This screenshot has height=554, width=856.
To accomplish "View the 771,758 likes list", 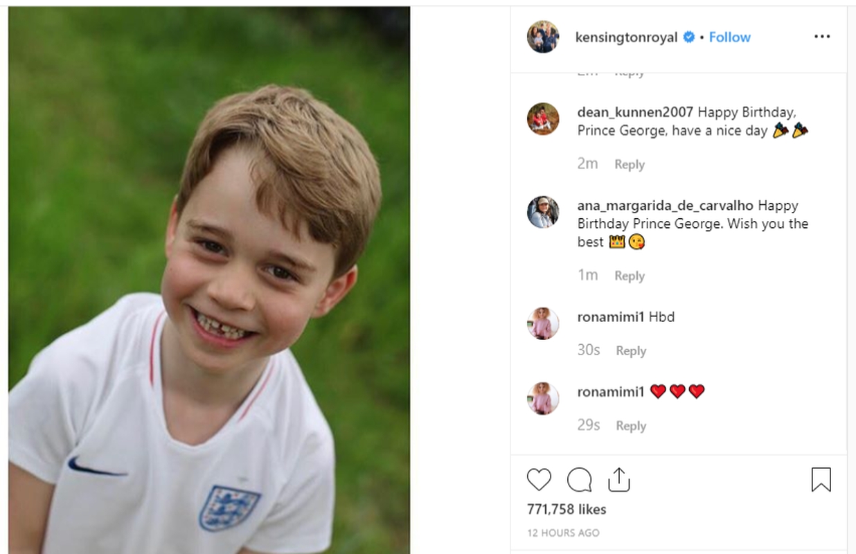I will tap(567, 510).
